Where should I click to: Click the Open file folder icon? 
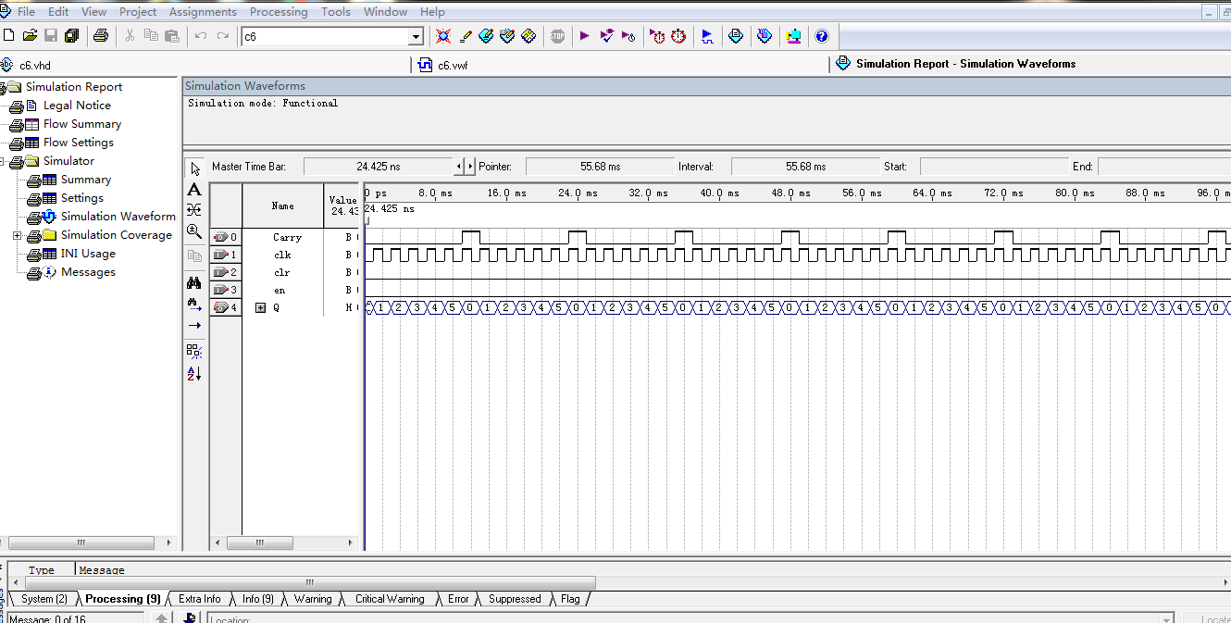pyautogui.click(x=30, y=36)
